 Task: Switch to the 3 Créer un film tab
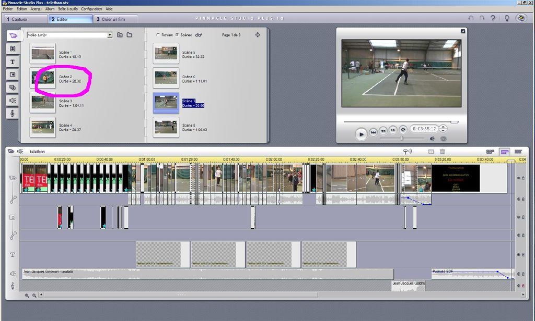[115, 19]
